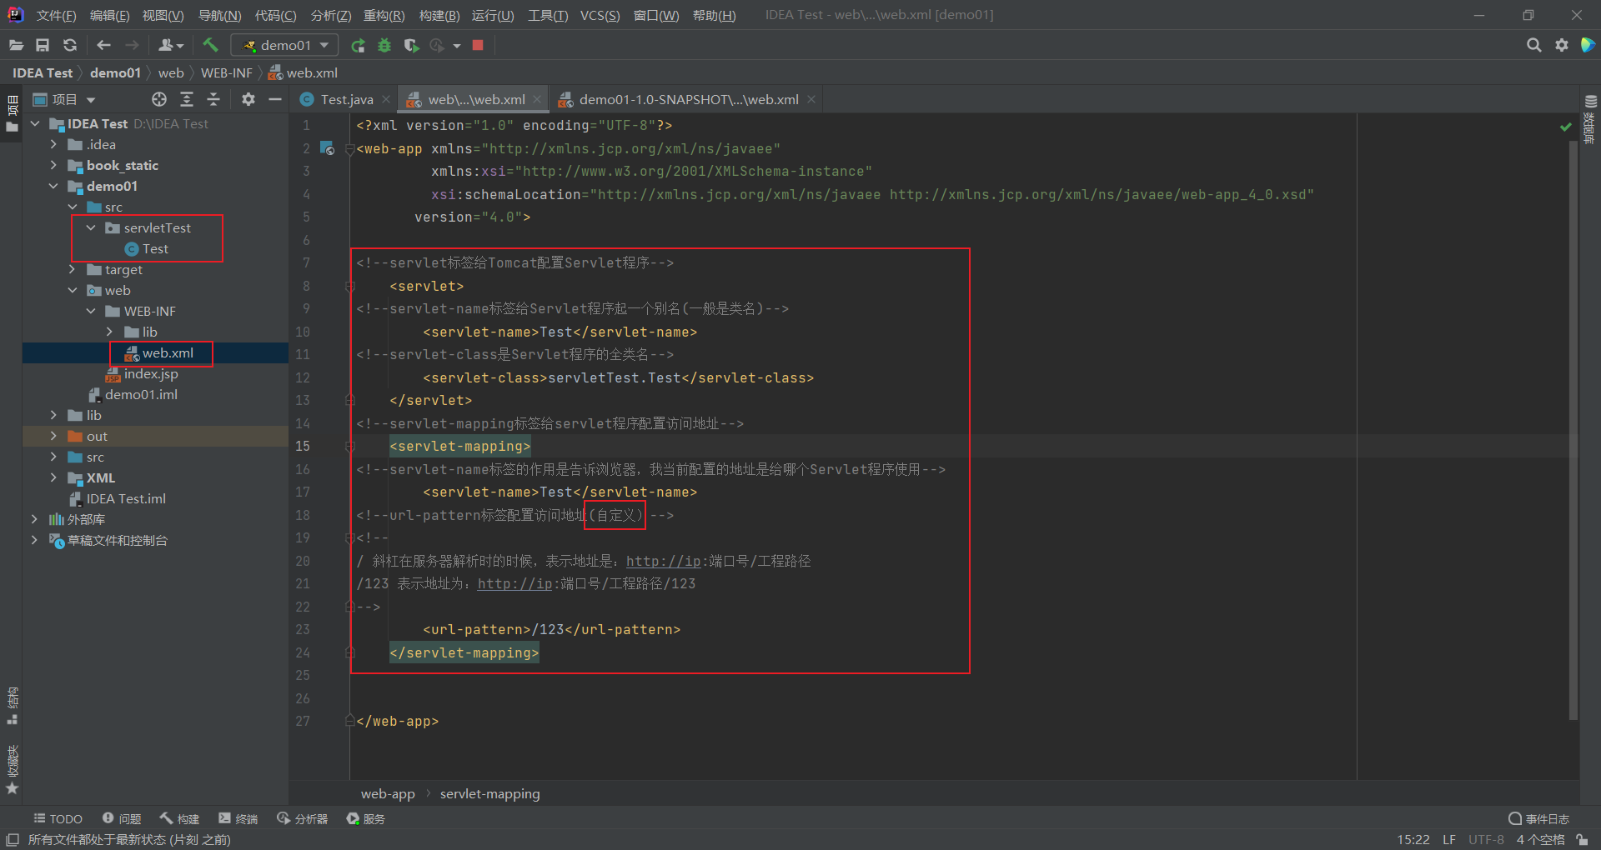Switch to the Test.java tab
The height and width of the screenshot is (850, 1601).
point(338,99)
